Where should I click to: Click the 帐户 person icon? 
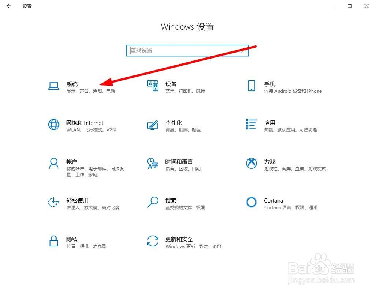pyautogui.click(x=54, y=163)
